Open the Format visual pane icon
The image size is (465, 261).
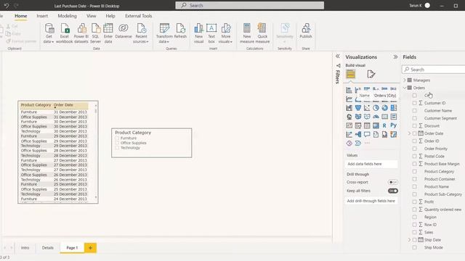pyautogui.click(x=371, y=74)
